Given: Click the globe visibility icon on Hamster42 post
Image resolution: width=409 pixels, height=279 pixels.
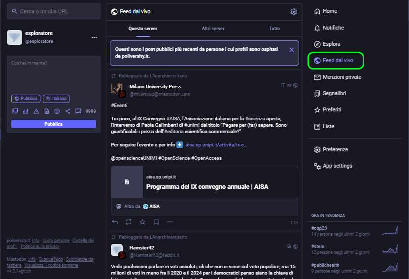Looking at the screenshot, I should 295,246.
